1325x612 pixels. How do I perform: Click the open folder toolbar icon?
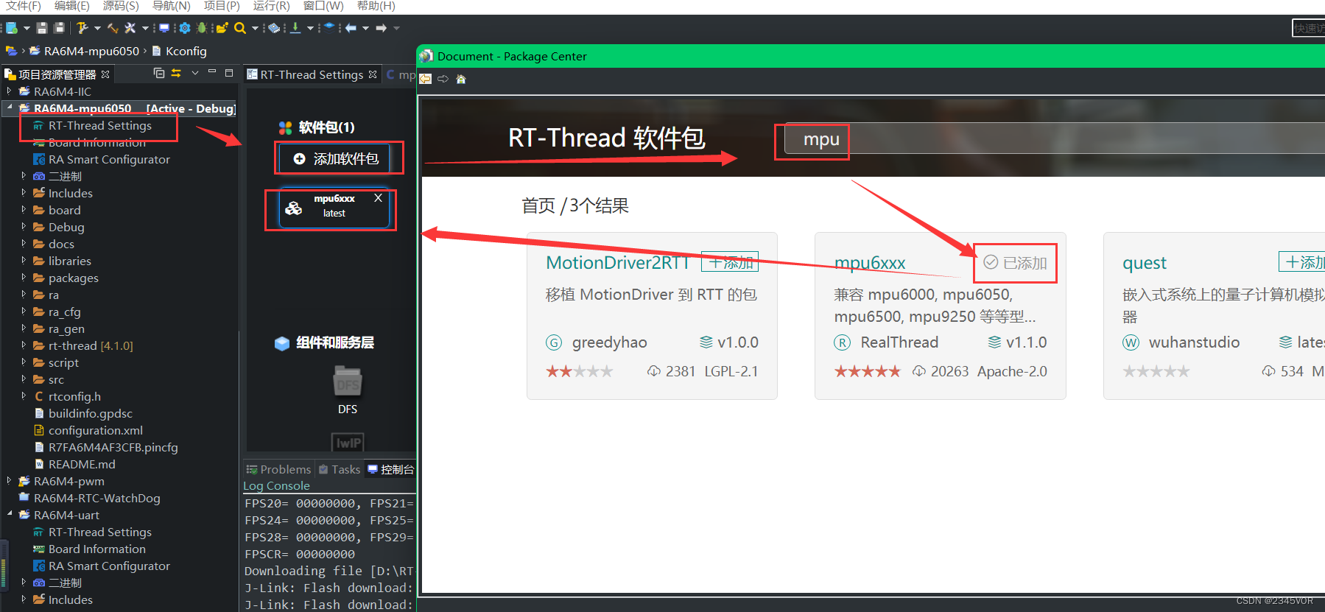pos(222,28)
